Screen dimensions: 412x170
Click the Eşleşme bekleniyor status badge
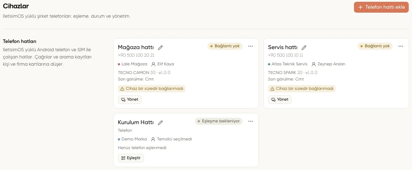coord(219,121)
